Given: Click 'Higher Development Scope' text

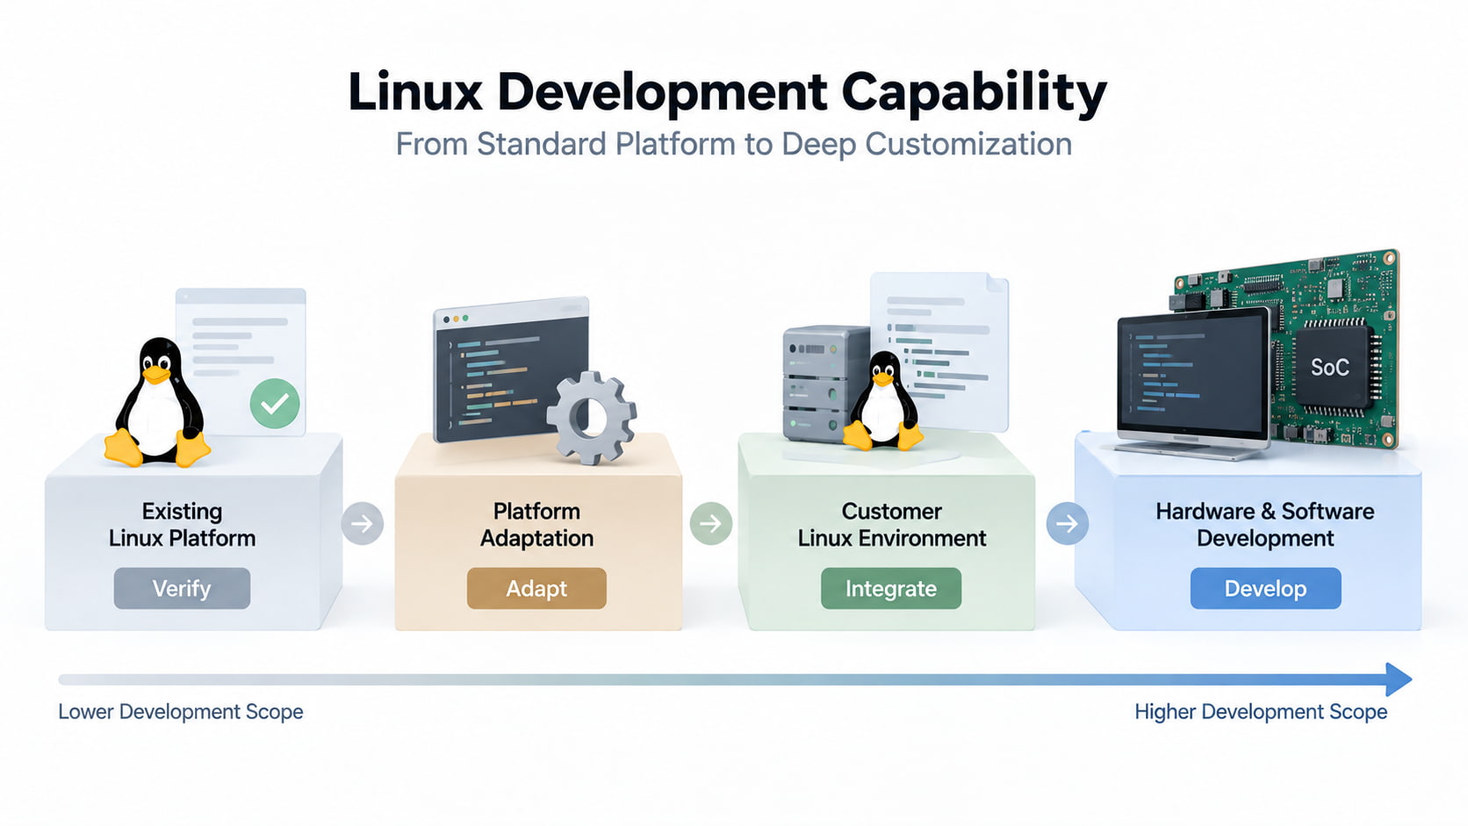Looking at the screenshot, I should click(x=1261, y=712).
